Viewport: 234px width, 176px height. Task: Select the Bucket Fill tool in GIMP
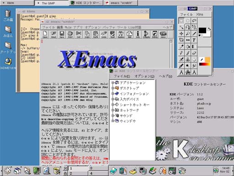tap(188, 46)
